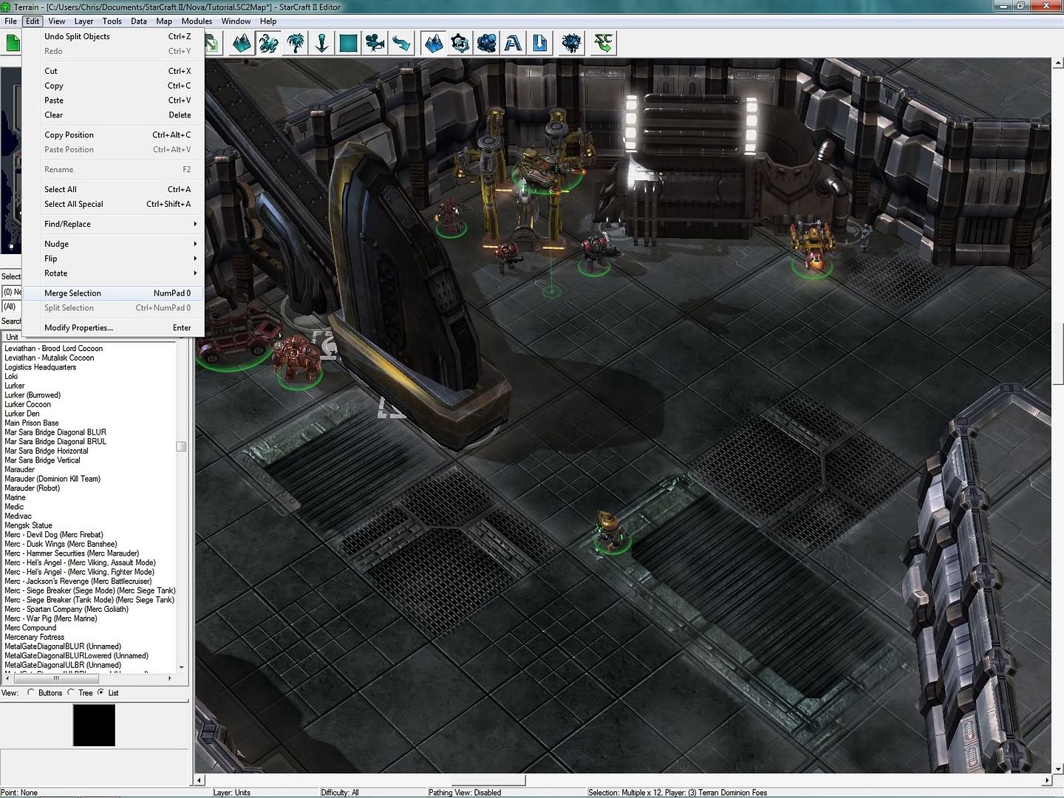Click the black unit preview thumbnail
Viewport: 1064px width, 798px height.
(x=94, y=725)
